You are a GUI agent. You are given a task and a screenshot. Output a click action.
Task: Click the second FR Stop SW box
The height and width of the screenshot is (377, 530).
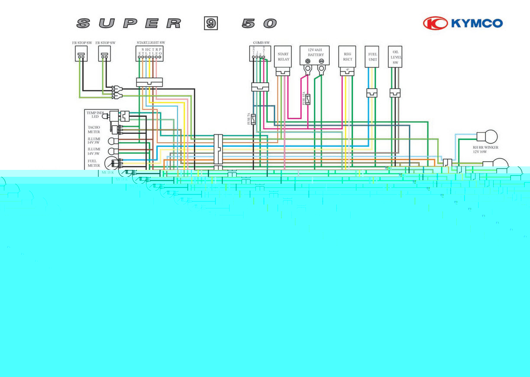pos(104,54)
